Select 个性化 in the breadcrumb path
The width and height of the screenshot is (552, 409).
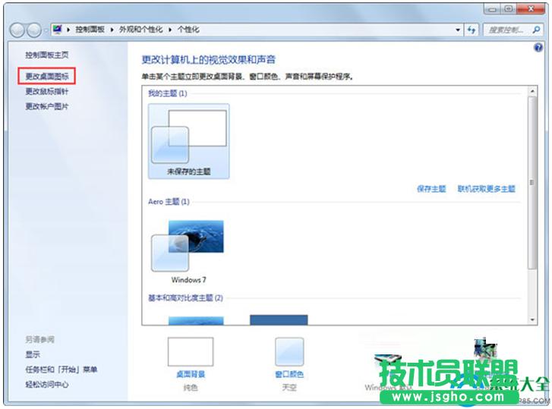[x=188, y=30]
